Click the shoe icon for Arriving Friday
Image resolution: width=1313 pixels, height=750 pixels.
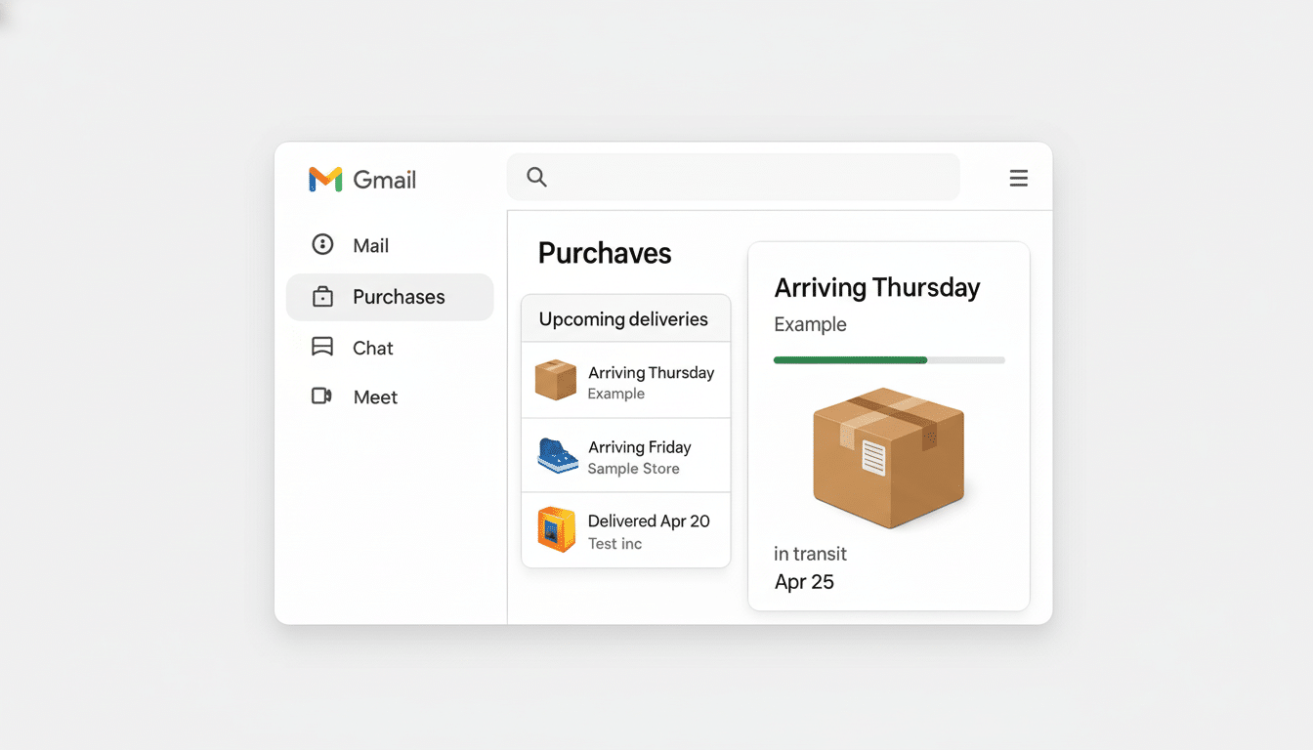coord(554,455)
